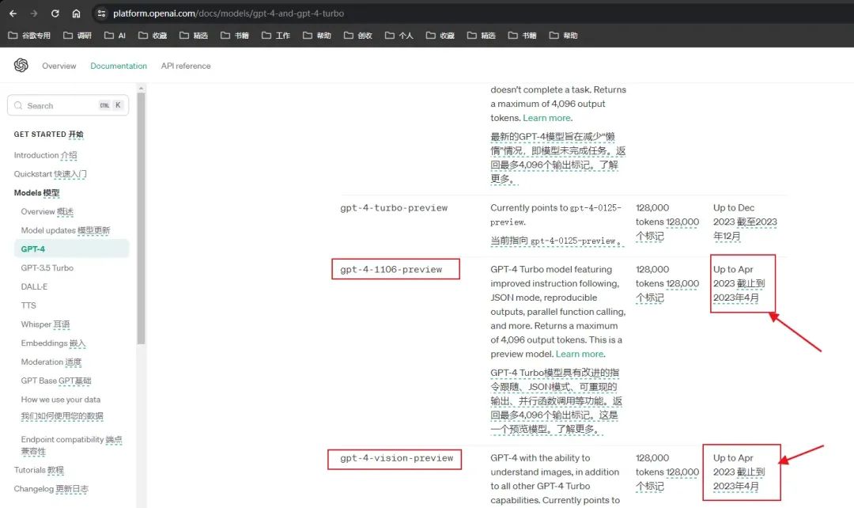Go to GPT-3.5 Turbo in sidebar
854x508 pixels.
(x=47, y=267)
